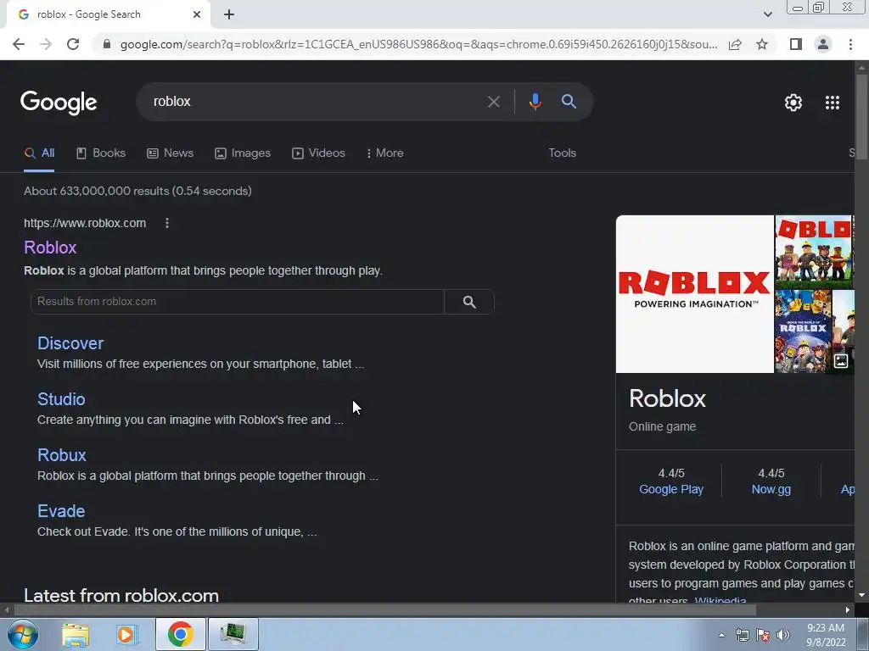Image resolution: width=869 pixels, height=651 pixels.
Task: Open Google settings gear
Action: click(793, 103)
